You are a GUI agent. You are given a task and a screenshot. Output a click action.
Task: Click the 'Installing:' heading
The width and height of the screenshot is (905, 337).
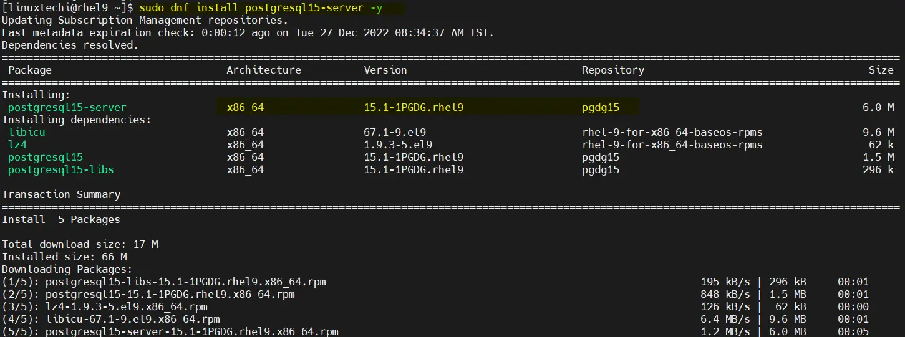(36, 95)
